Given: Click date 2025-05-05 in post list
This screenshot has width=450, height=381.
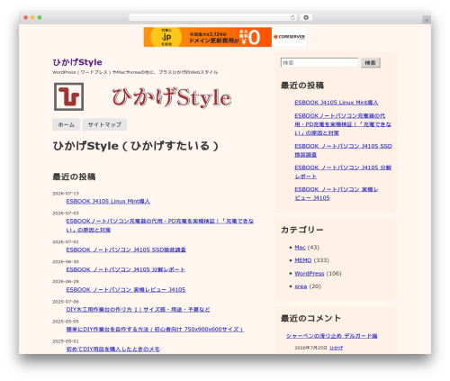Looking at the screenshot, I should coord(66,322).
